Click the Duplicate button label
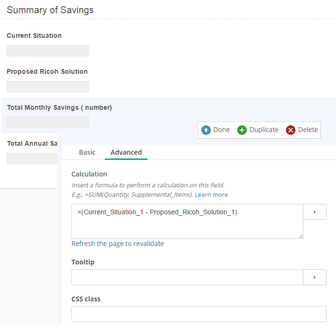336x325 pixels. point(264,130)
